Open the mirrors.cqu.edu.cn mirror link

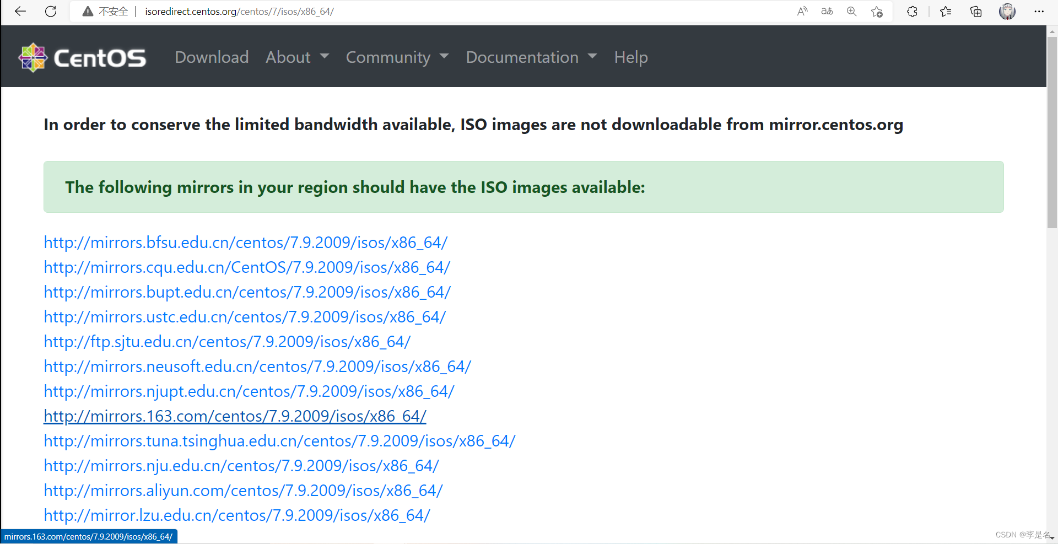tap(247, 267)
